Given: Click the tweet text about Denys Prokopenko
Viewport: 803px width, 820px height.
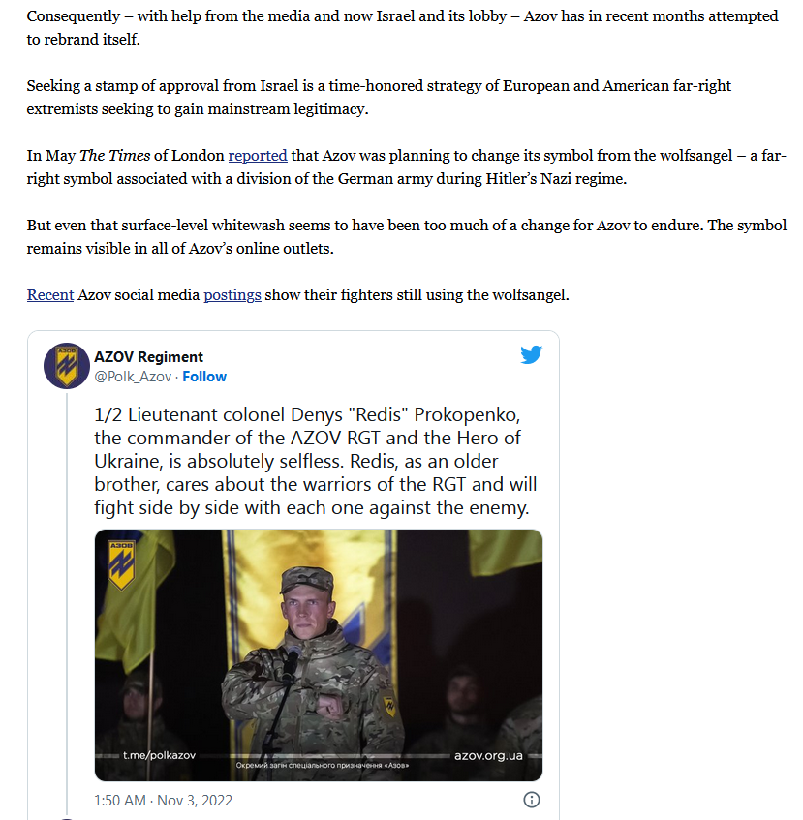Looking at the screenshot, I should [x=316, y=461].
